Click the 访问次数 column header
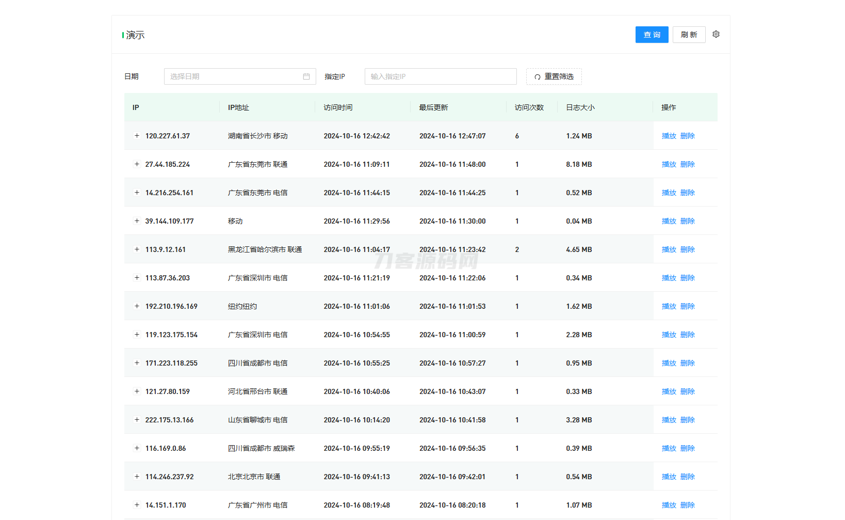Viewport: 845px width, 520px height. pos(529,107)
